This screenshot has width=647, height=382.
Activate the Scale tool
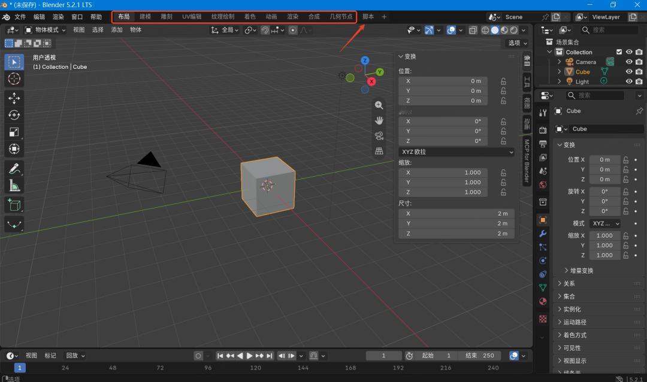point(14,132)
